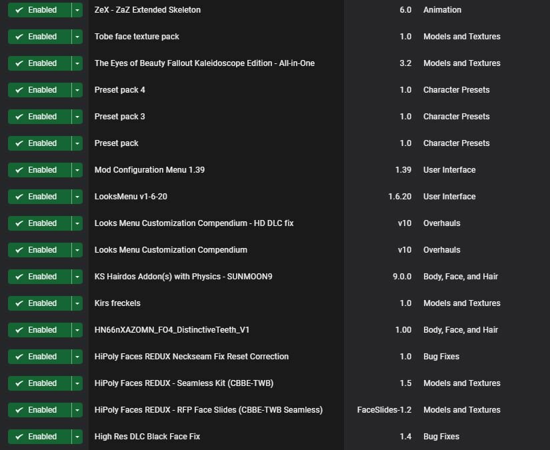Click the version number 1.39 for Mod Configuration Menu
550x450 pixels.
coord(403,170)
